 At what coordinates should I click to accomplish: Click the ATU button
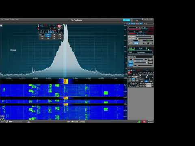click(x=145, y=43)
